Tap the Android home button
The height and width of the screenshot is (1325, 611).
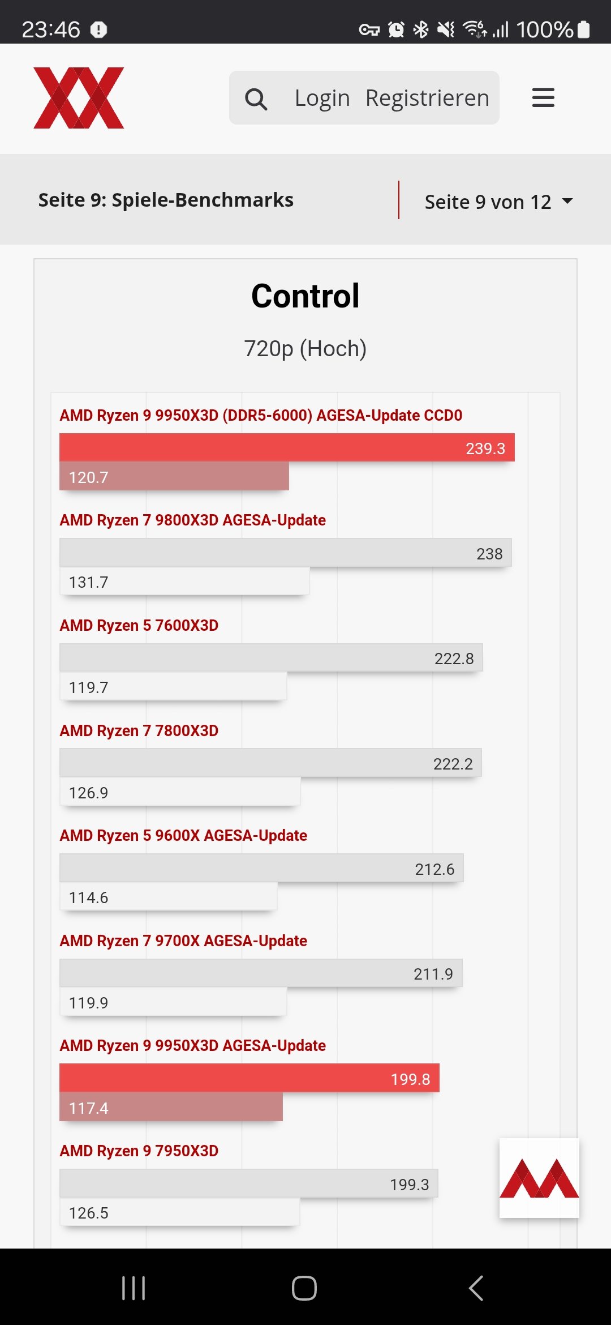click(x=304, y=1288)
